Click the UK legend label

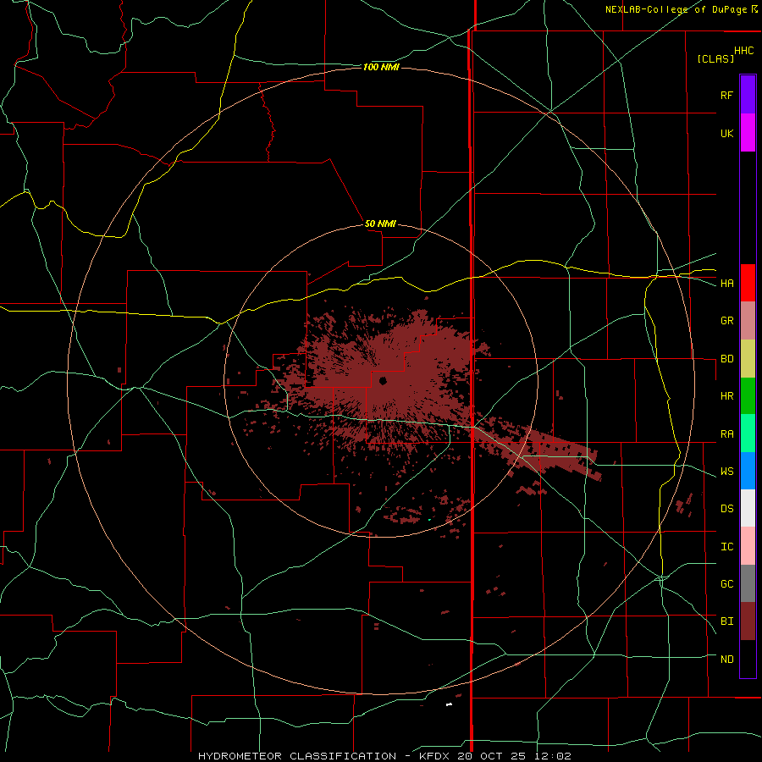point(726,134)
